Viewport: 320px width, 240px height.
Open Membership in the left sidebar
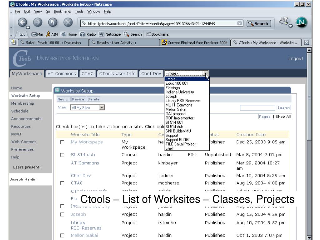point(22,103)
